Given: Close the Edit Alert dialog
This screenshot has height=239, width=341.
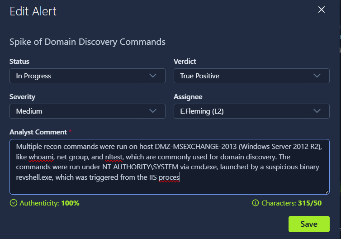Looking at the screenshot, I should click(x=322, y=10).
